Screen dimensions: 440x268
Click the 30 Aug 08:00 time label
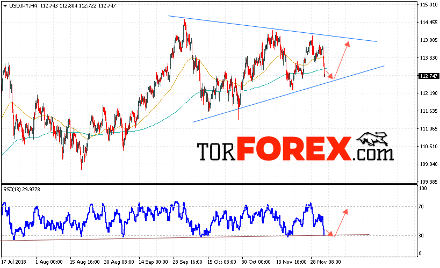(119, 262)
